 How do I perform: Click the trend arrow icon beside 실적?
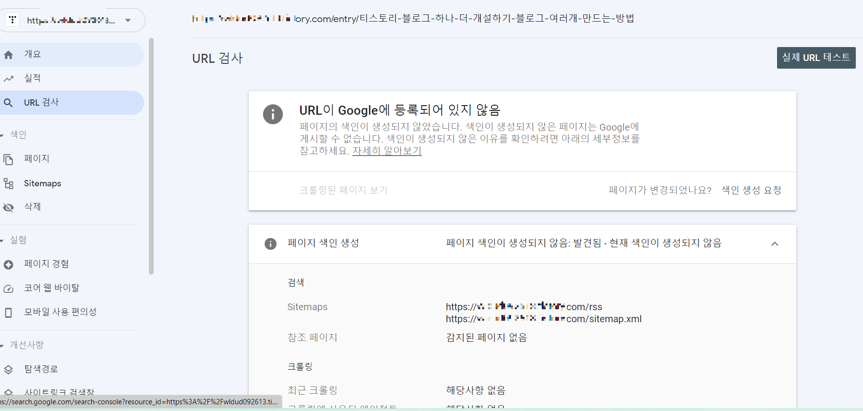click(8, 79)
